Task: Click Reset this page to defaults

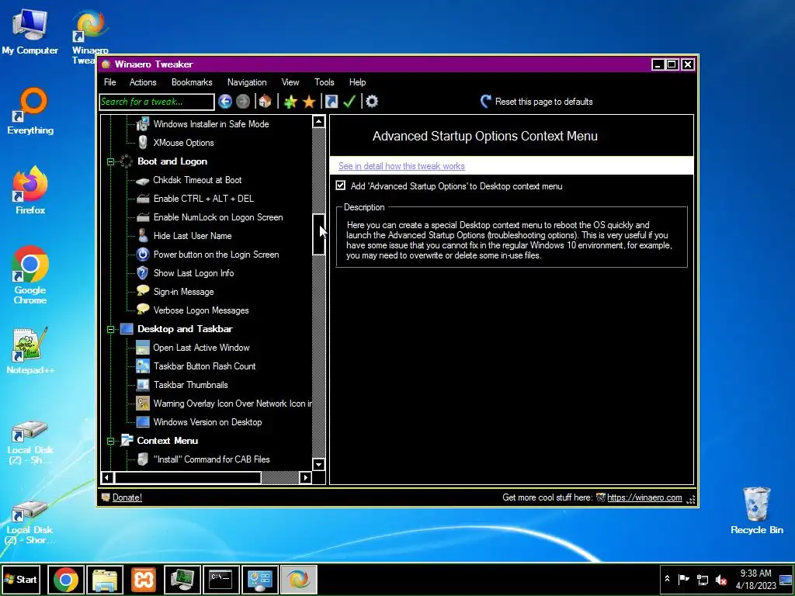Action: pyautogui.click(x=544, y=102)
